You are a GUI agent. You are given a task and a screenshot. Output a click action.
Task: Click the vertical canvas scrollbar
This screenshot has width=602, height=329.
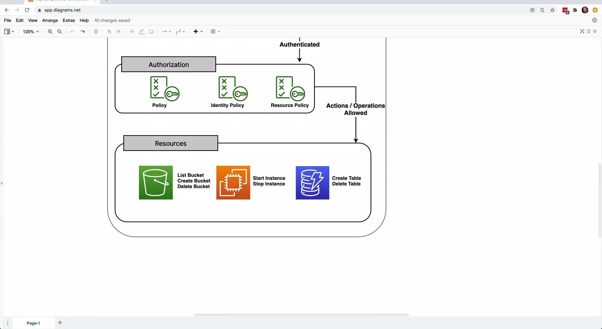(600, 200)
